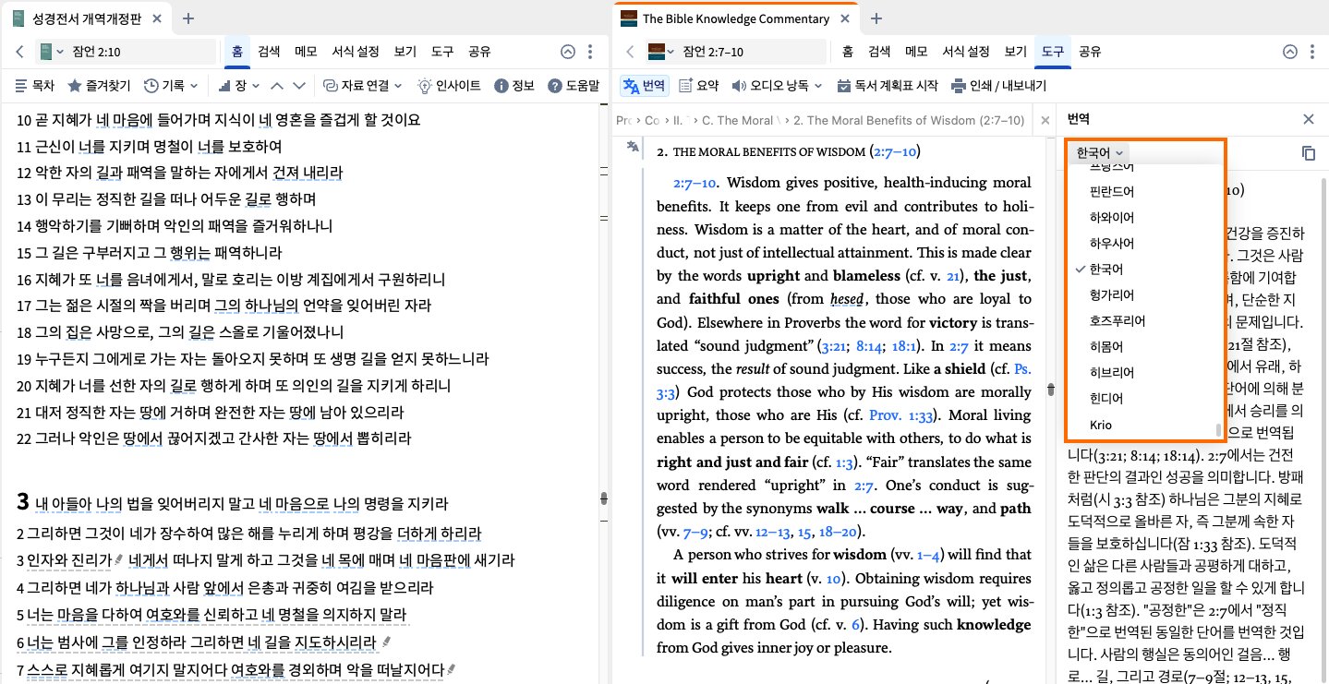This screenshot has height=684, width=1329.
Task: Close the breadcrumb locator bar
Action: point(1045,120)
